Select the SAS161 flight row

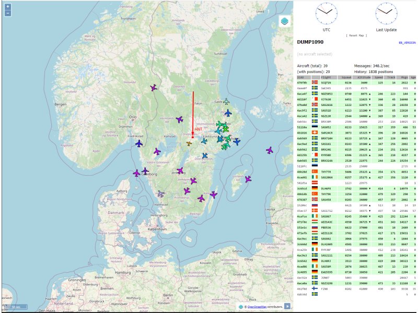click(356, 144)
